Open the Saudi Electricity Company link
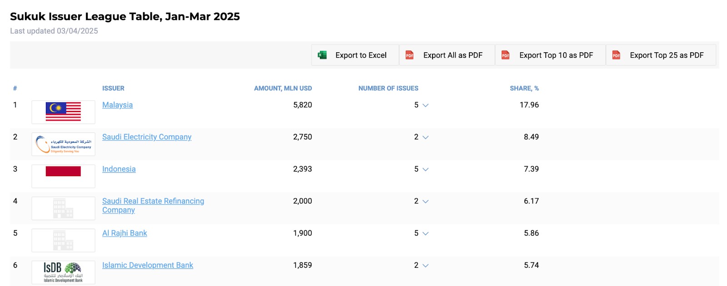Screen dimensions: 727x286 [147, 137]
